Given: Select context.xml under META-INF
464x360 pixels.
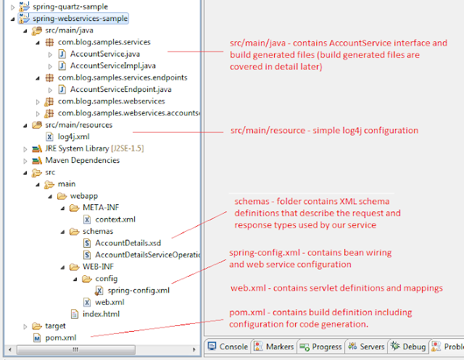Looking at the screenshot, I should point(109,219).
